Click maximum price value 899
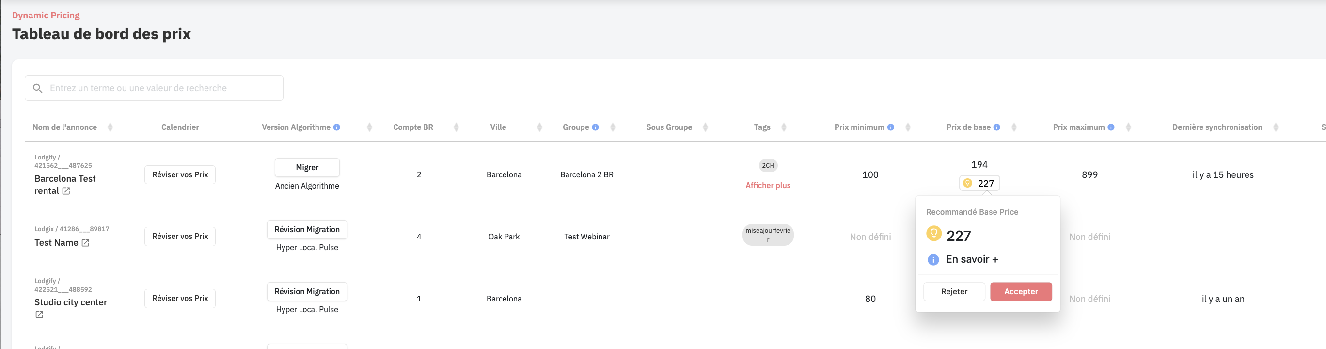The image size is (1326, 349). [1089, 174]
